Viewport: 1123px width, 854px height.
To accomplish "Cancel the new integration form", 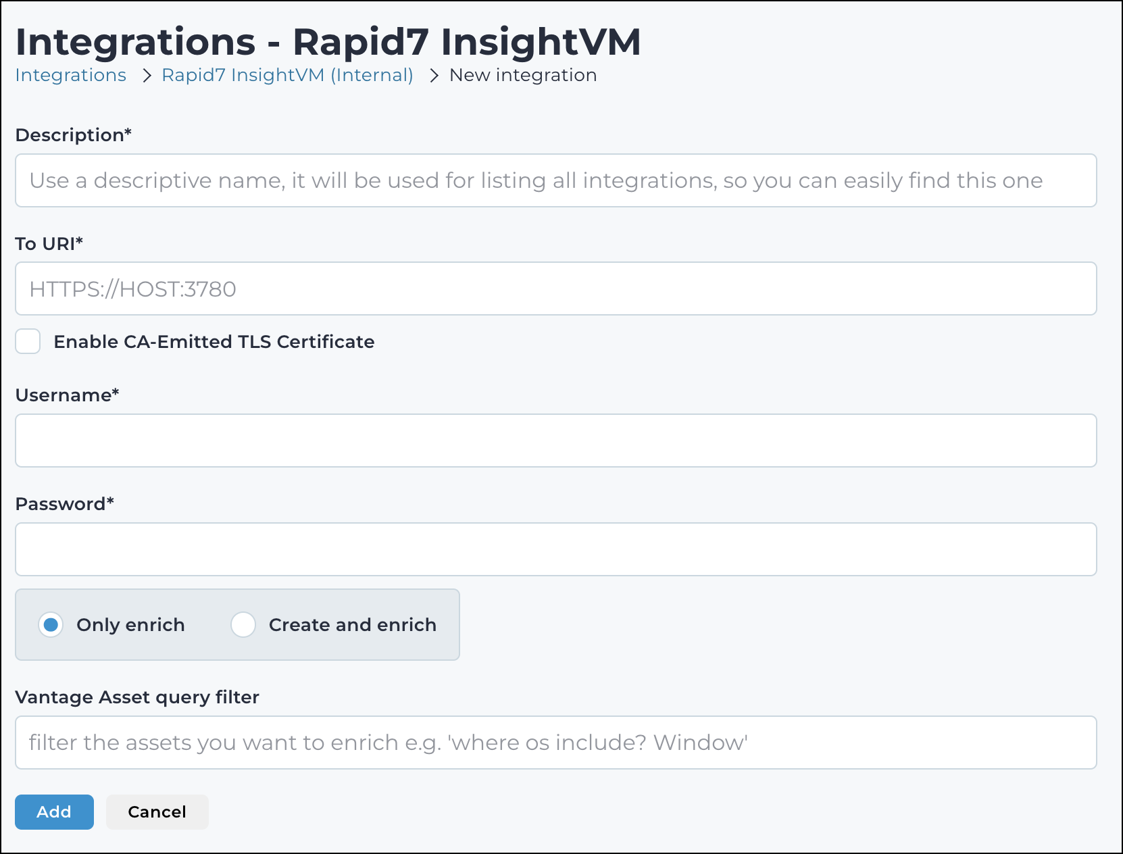I will [157, 811].
